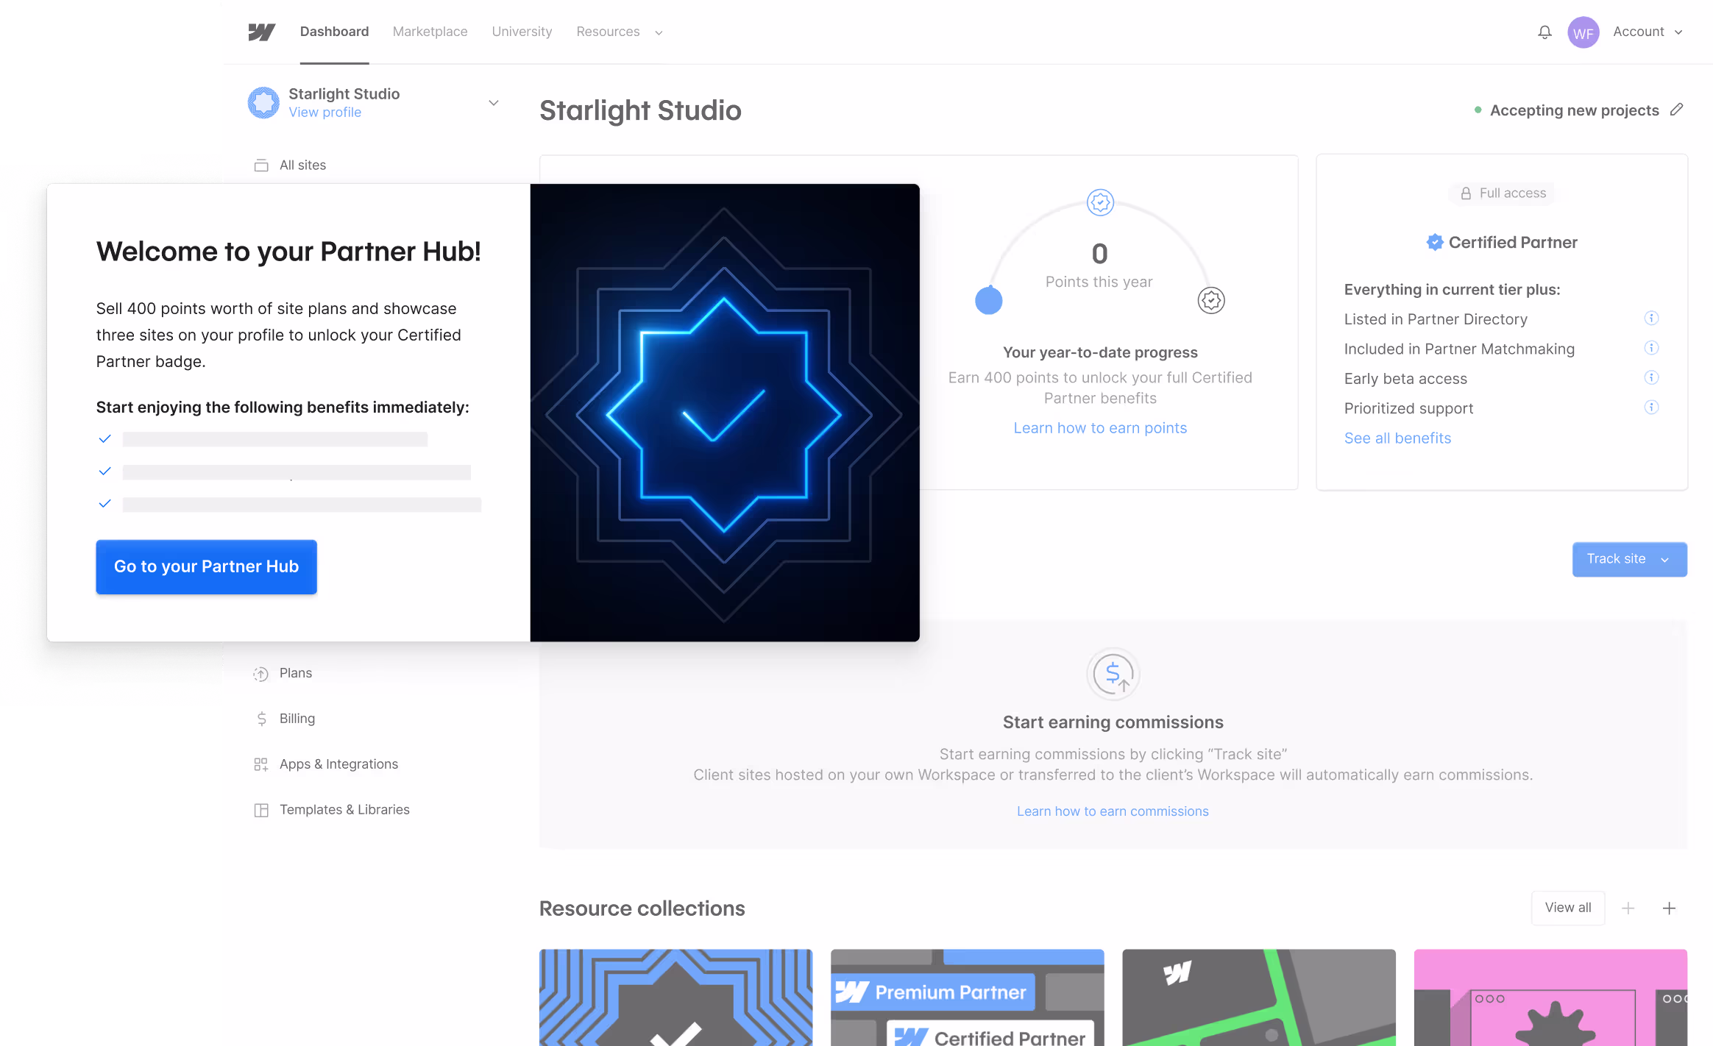Switch to the Marketplace tab
Screen dimensions: 1713x1046
tap(430, 32)
